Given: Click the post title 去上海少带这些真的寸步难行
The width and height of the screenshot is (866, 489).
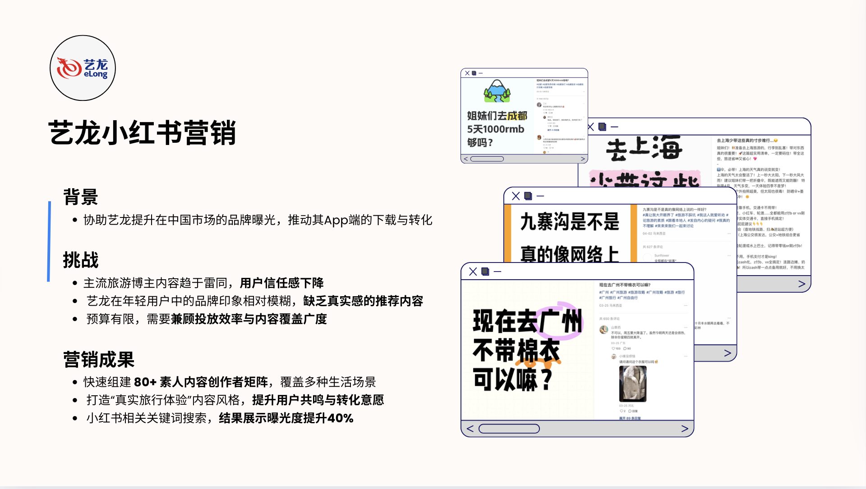Looking at the screenshot, I should pos(747,140).
